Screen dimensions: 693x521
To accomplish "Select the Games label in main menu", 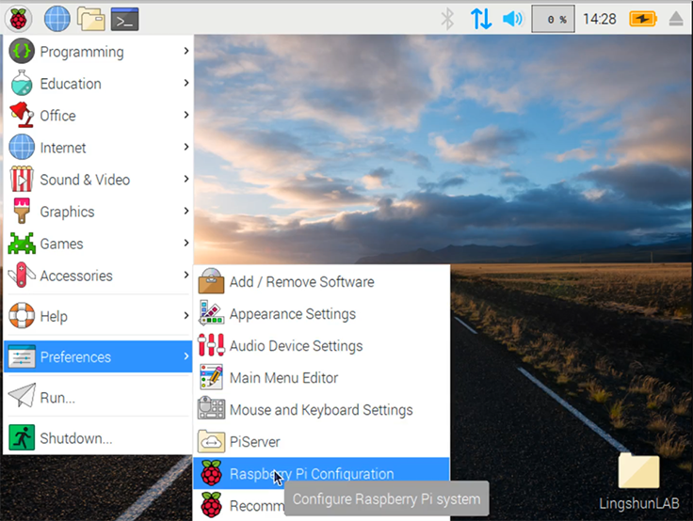I will pos(61,244).
